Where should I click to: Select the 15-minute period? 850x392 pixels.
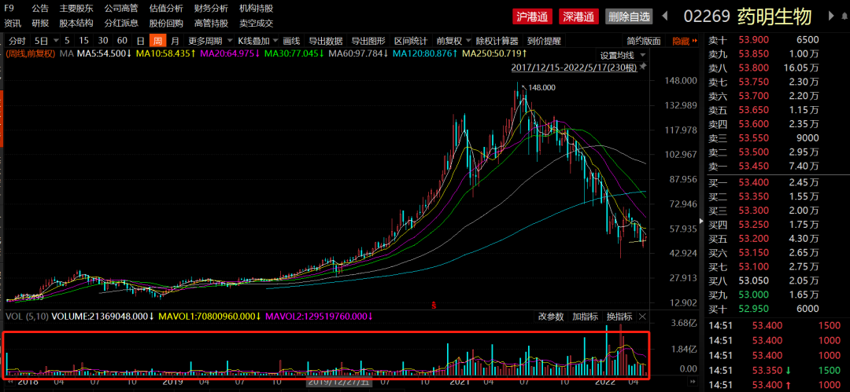tap(83, 41)
